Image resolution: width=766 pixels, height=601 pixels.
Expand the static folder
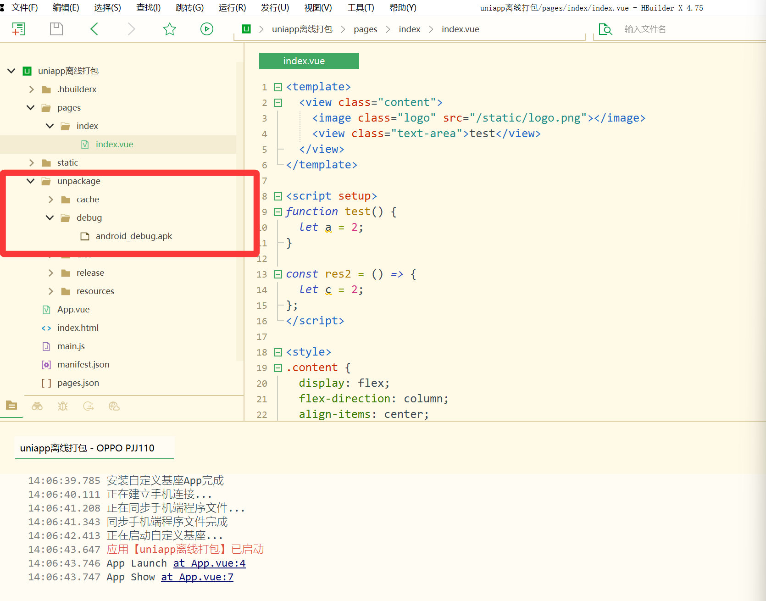(31, 163)
